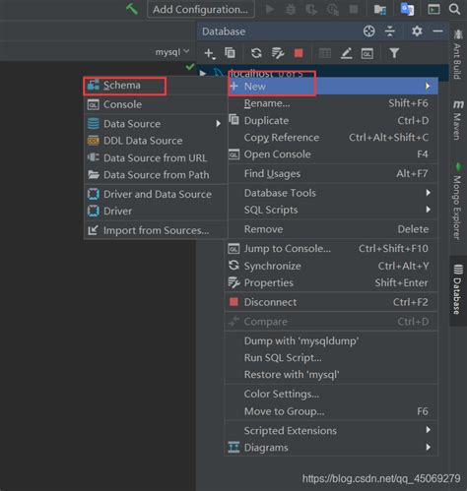Image resolution: width=467 pixels, height=491 pixels.
Task: Click the Refresh icon in Database toolbar
Action: click(256, 53)
